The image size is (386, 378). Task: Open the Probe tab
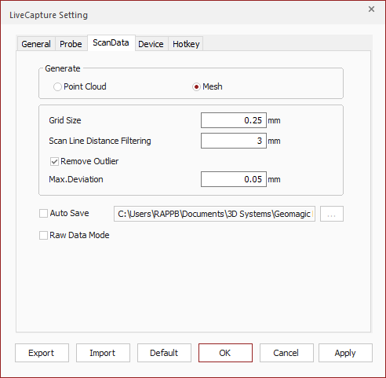(x=71, y=44)
